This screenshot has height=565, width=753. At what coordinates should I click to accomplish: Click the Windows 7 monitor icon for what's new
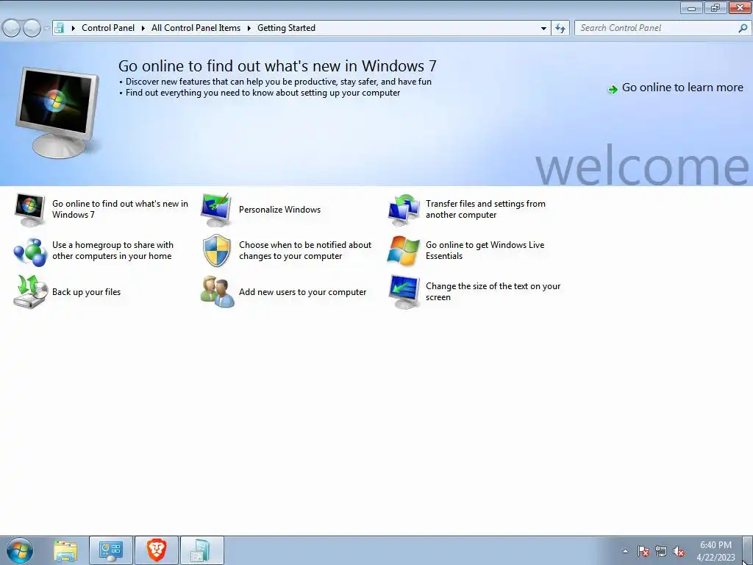(x=29, y=210)
